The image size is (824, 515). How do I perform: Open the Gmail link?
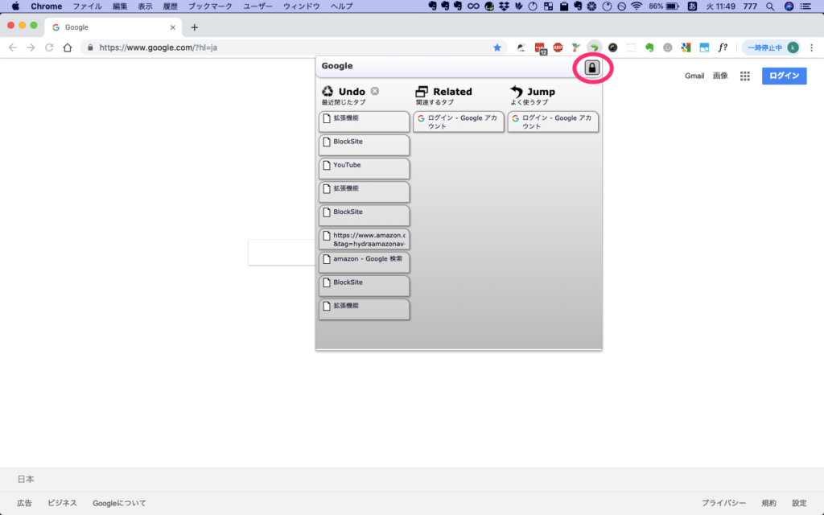coord(694,76)
